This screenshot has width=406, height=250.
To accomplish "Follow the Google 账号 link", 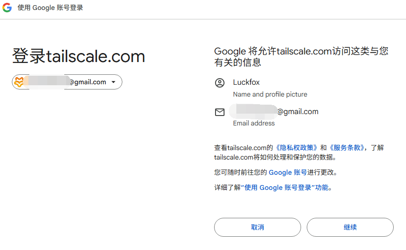I will [x=288, y=172].
